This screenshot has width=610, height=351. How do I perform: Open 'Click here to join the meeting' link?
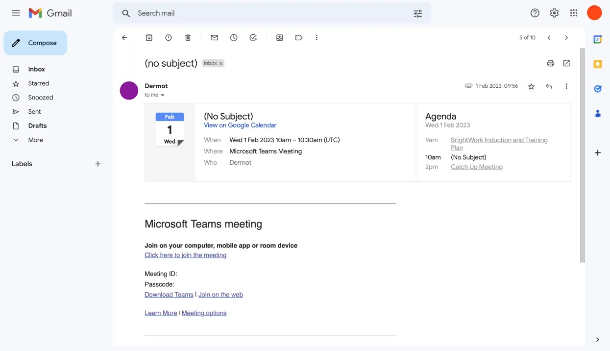(185, 255)
